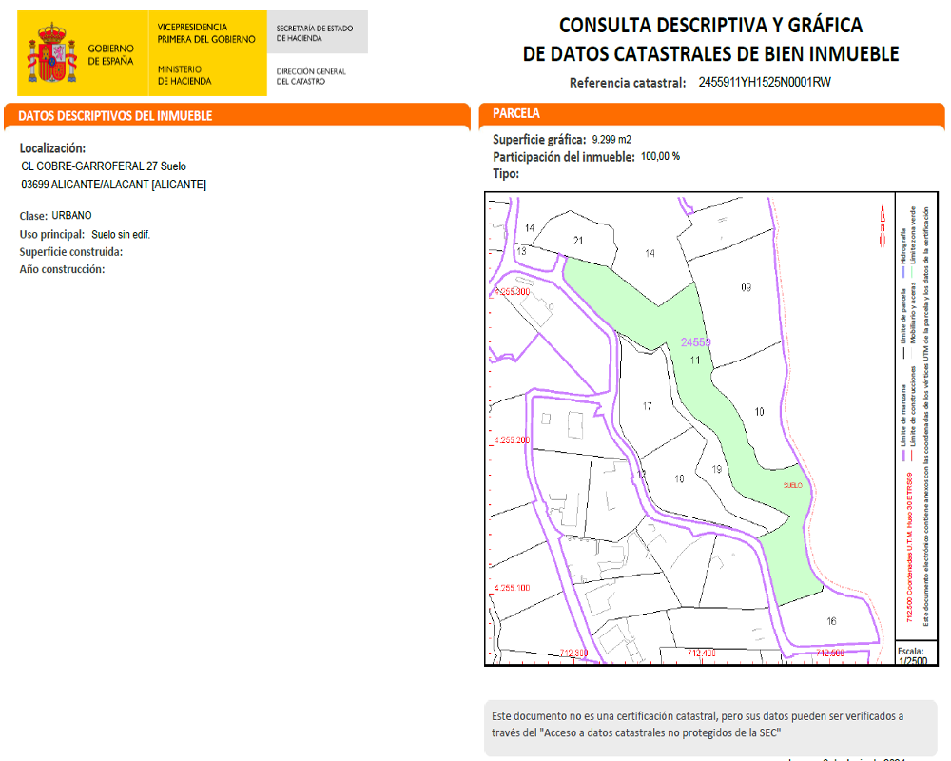Click the 'CONSULTA DESCRIPTIVA Y GRÁFICA' title

click(x=710, y=25)
